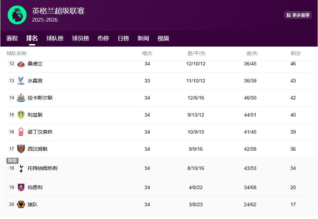318x219 pixels.
Task: Click the Crystal Palace club crest
Action: [21, 81]
